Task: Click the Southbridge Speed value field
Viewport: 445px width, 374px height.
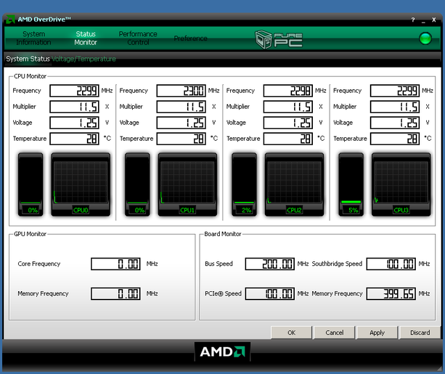Action: (x=391, y=264)
